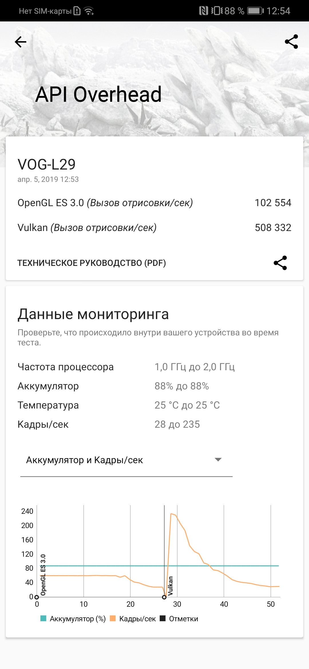Tap the share icon in the header
This screenshot has width=309, height=669.
tap(291, 42)
